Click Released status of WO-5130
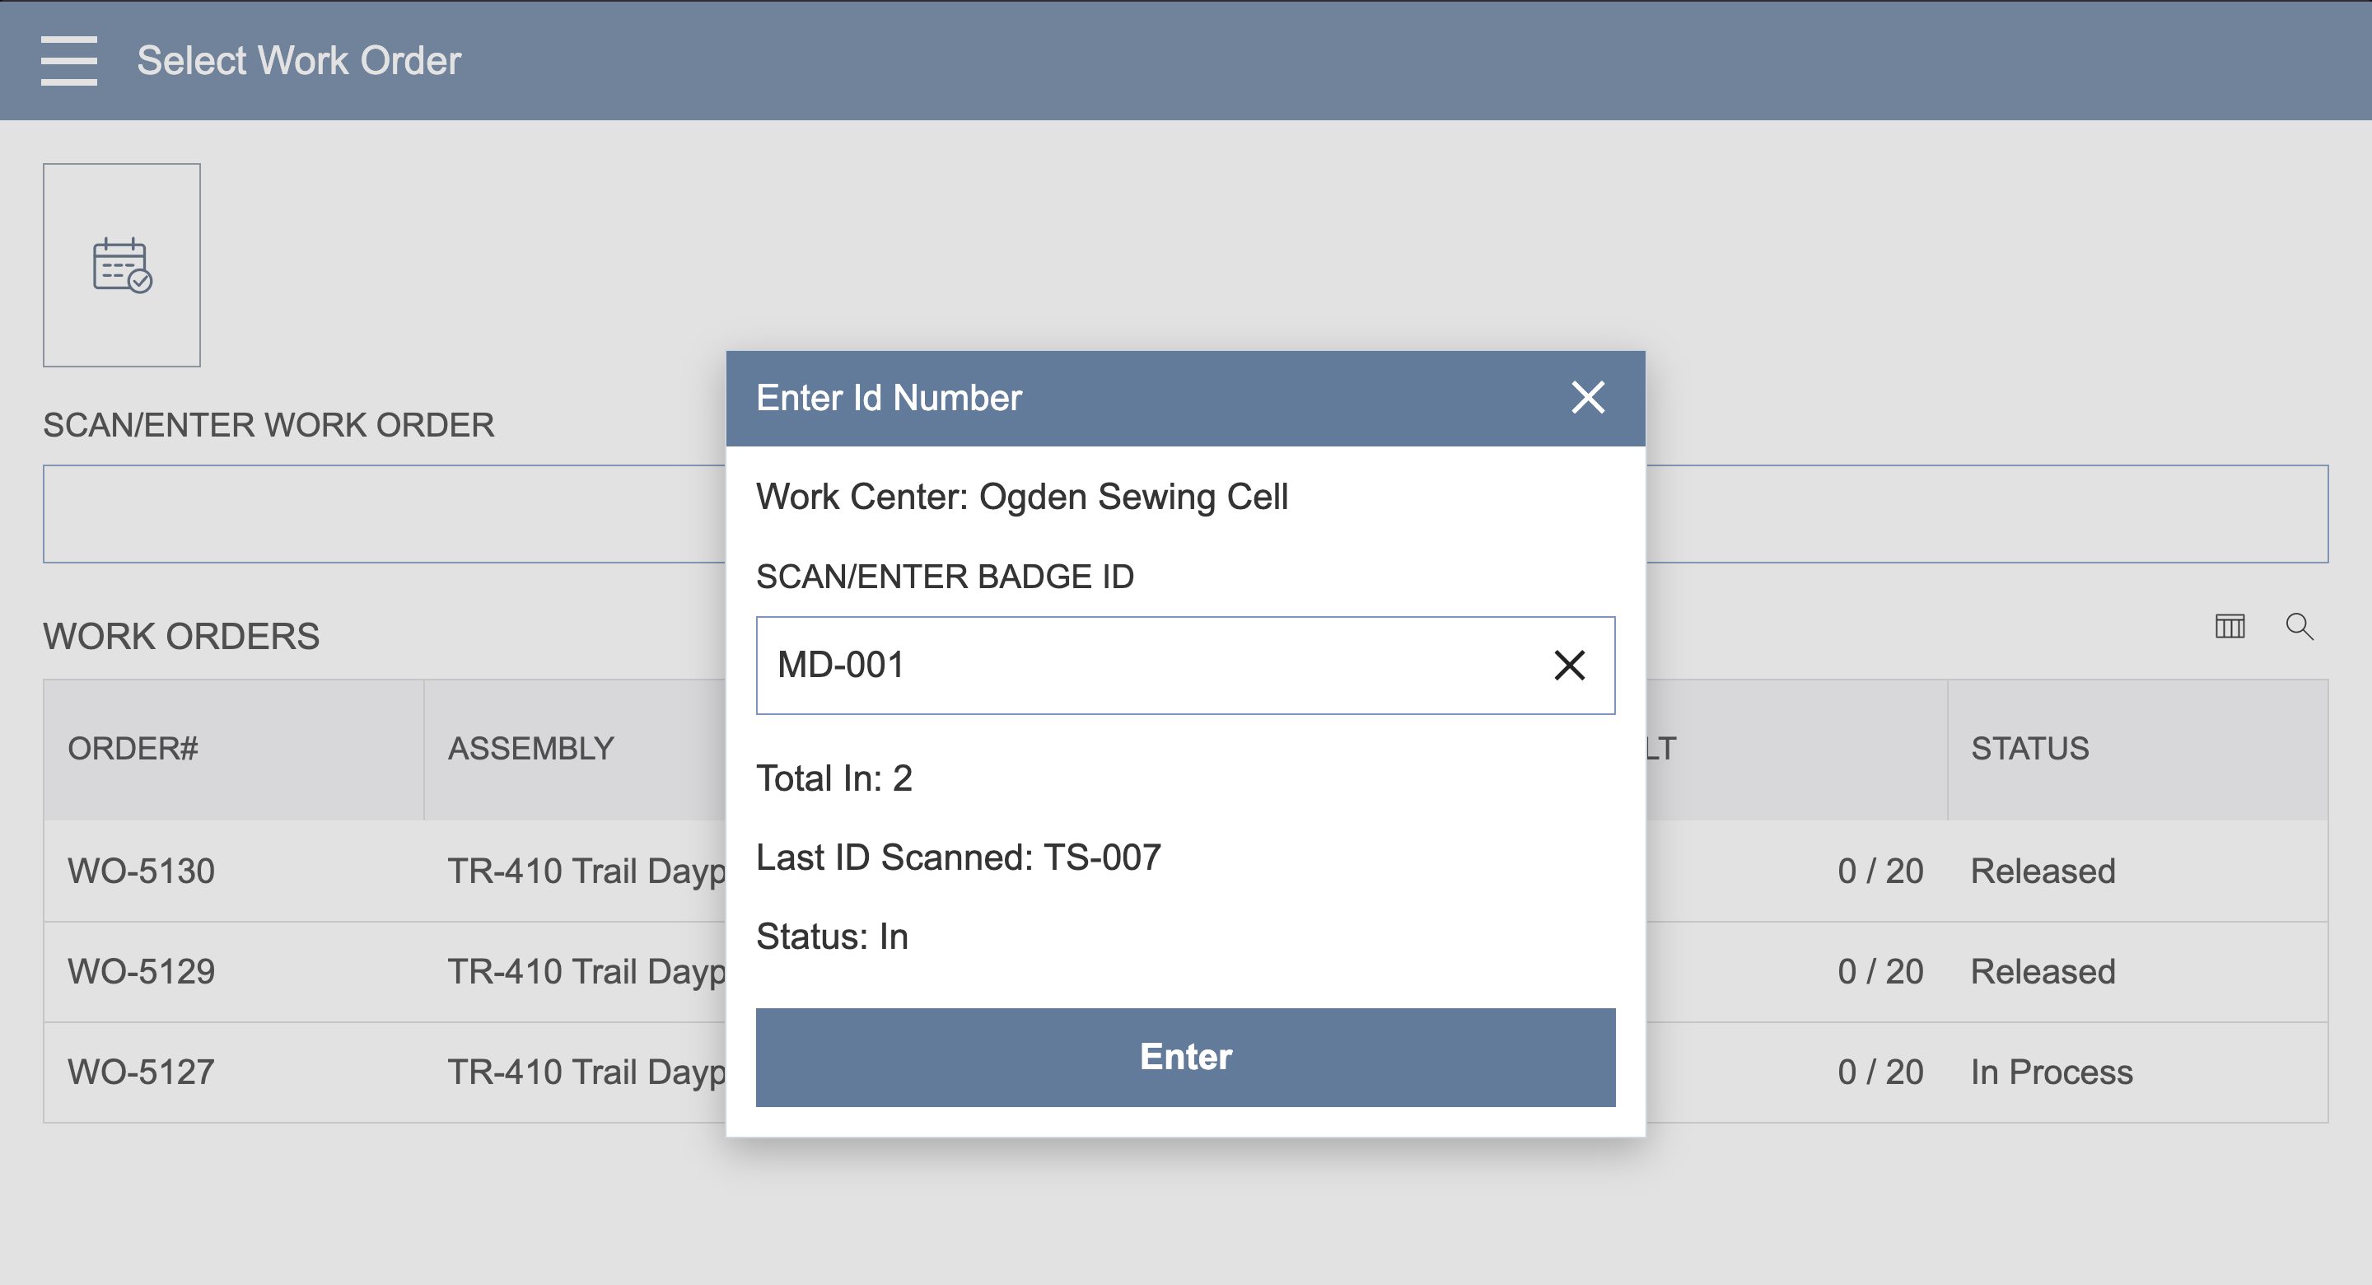This screenshot has height=1285, width=2372. point(2043,871)
